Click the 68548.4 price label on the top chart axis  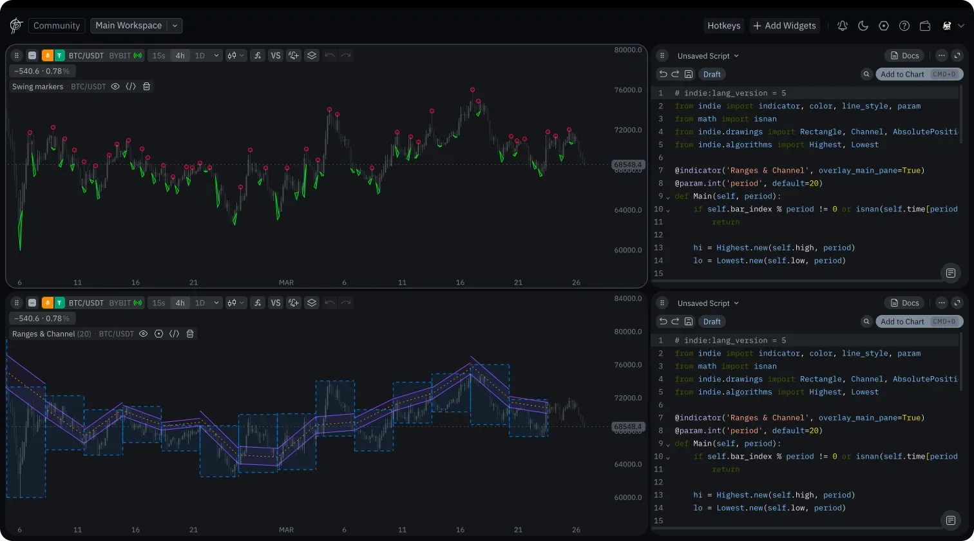click(627, 164)
